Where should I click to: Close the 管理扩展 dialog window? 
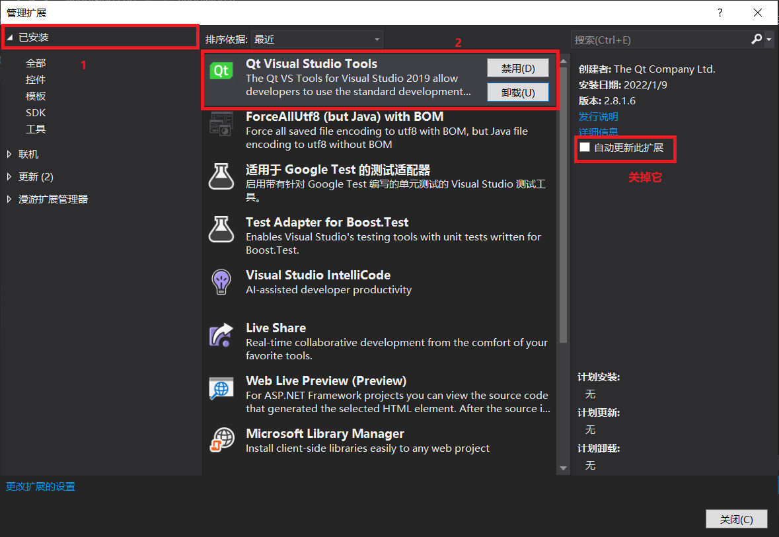coord(758,13)
